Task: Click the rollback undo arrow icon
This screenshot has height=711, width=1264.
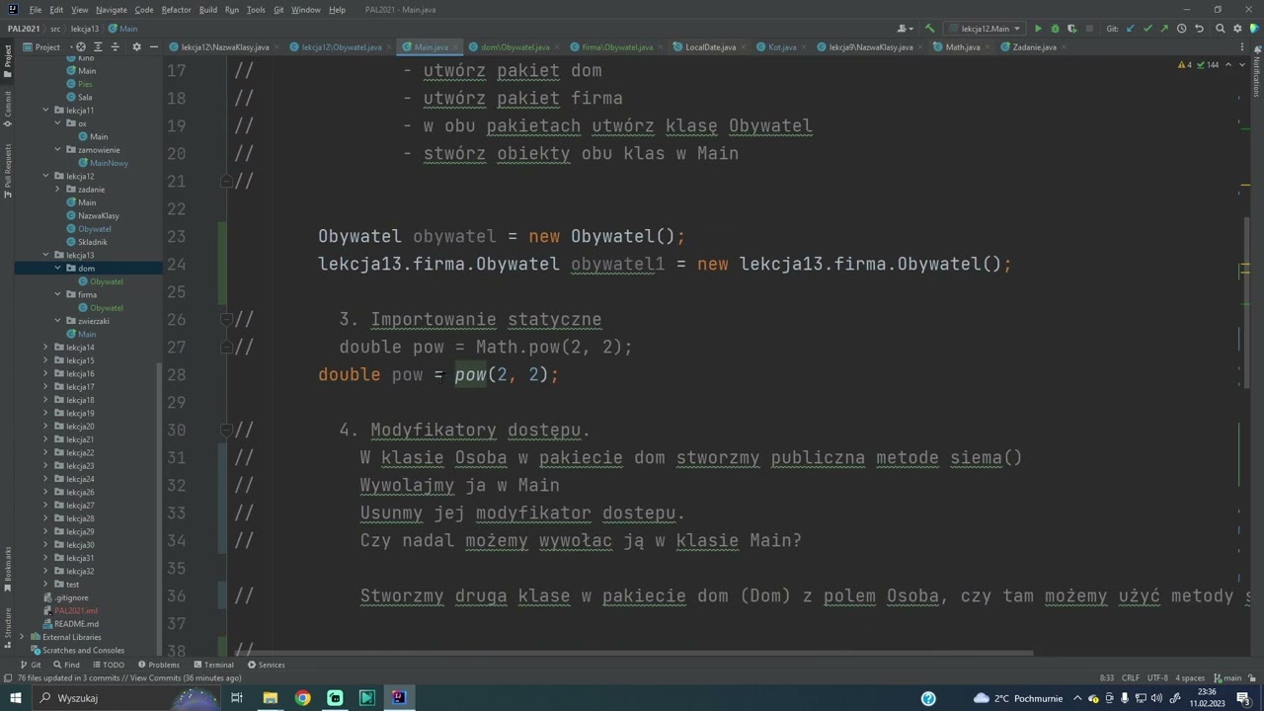Action: [1199, 29]
